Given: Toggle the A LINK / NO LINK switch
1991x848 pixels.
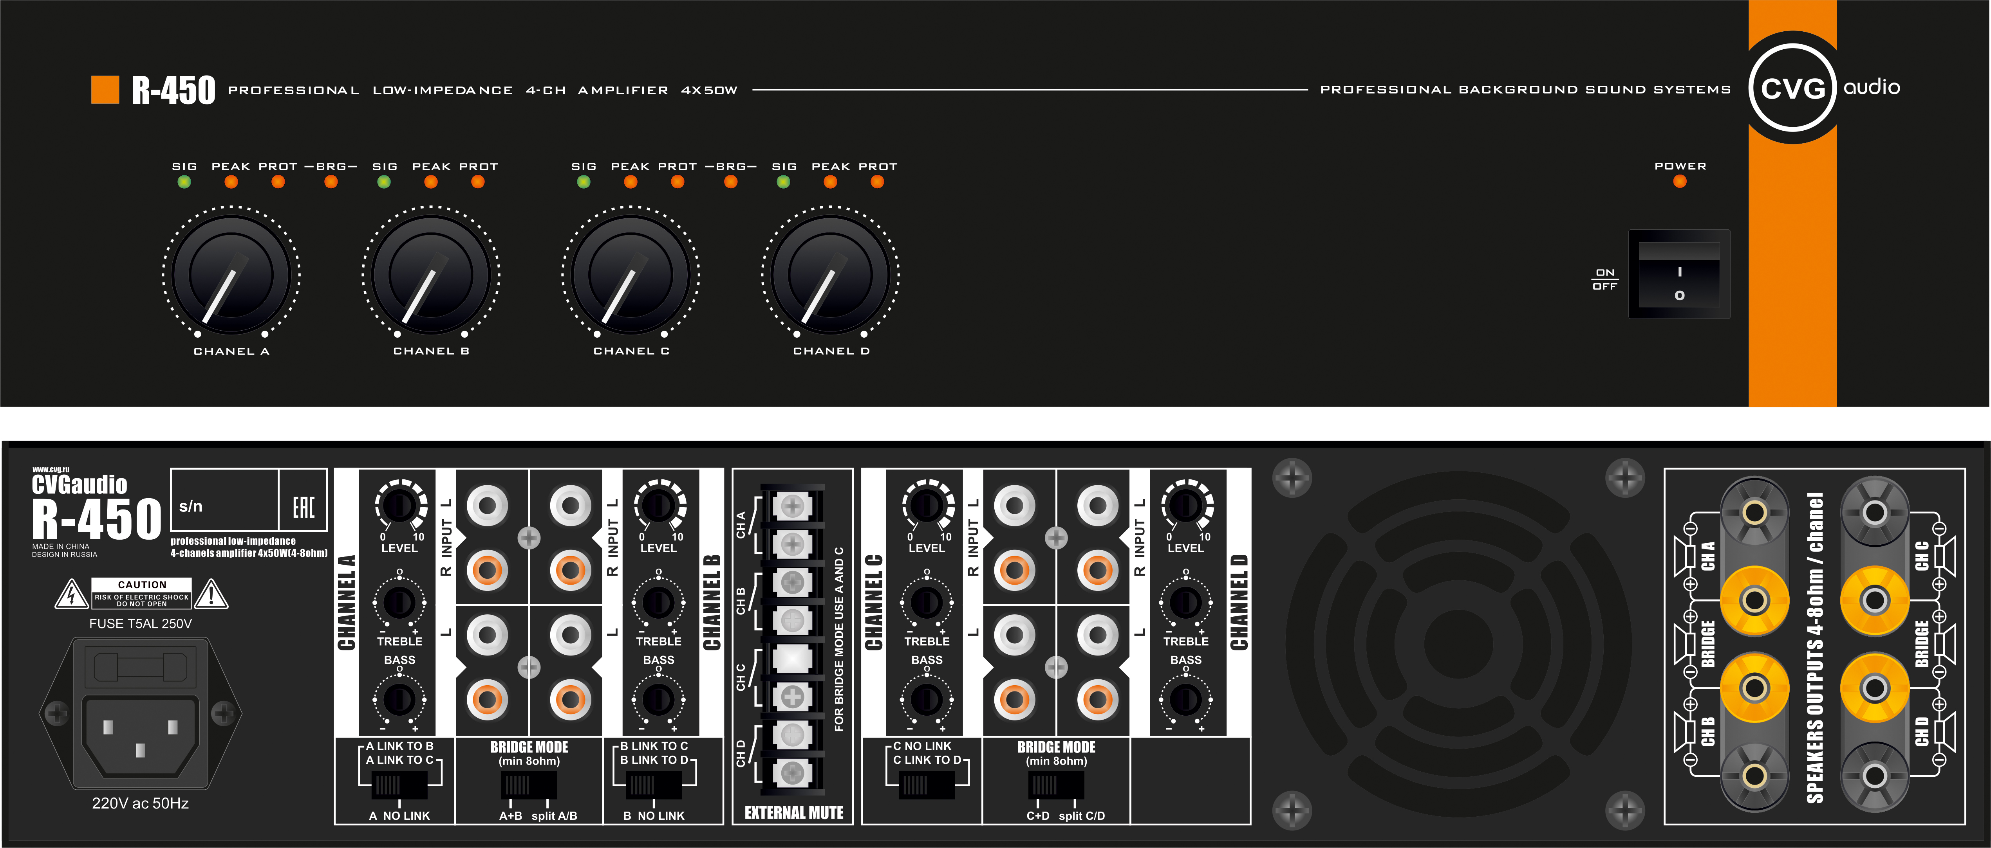Looking at the screenshot, I should click(x=399, y=785).
